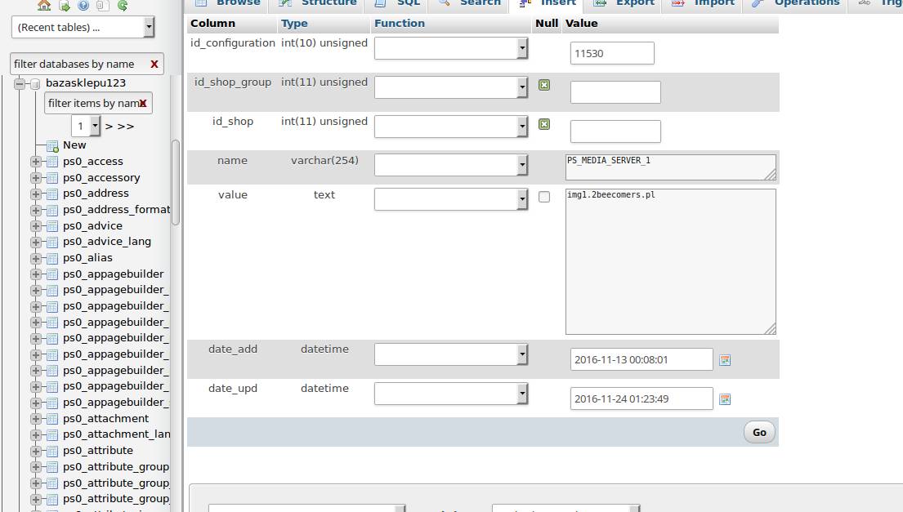Open the Operations tab
The height and width of the screenshot is (512, 903).
pos(796,3)
